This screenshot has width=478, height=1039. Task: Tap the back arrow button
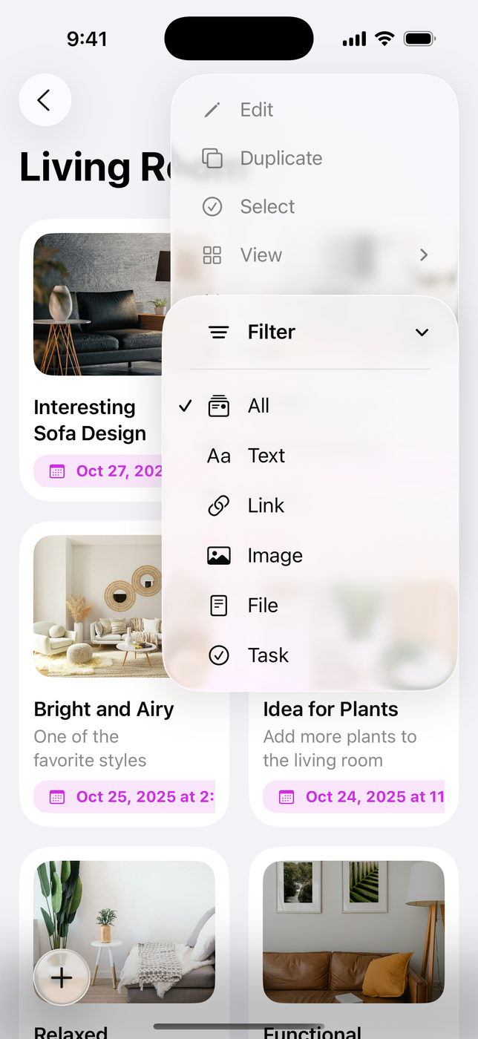[x=45, y=100]
